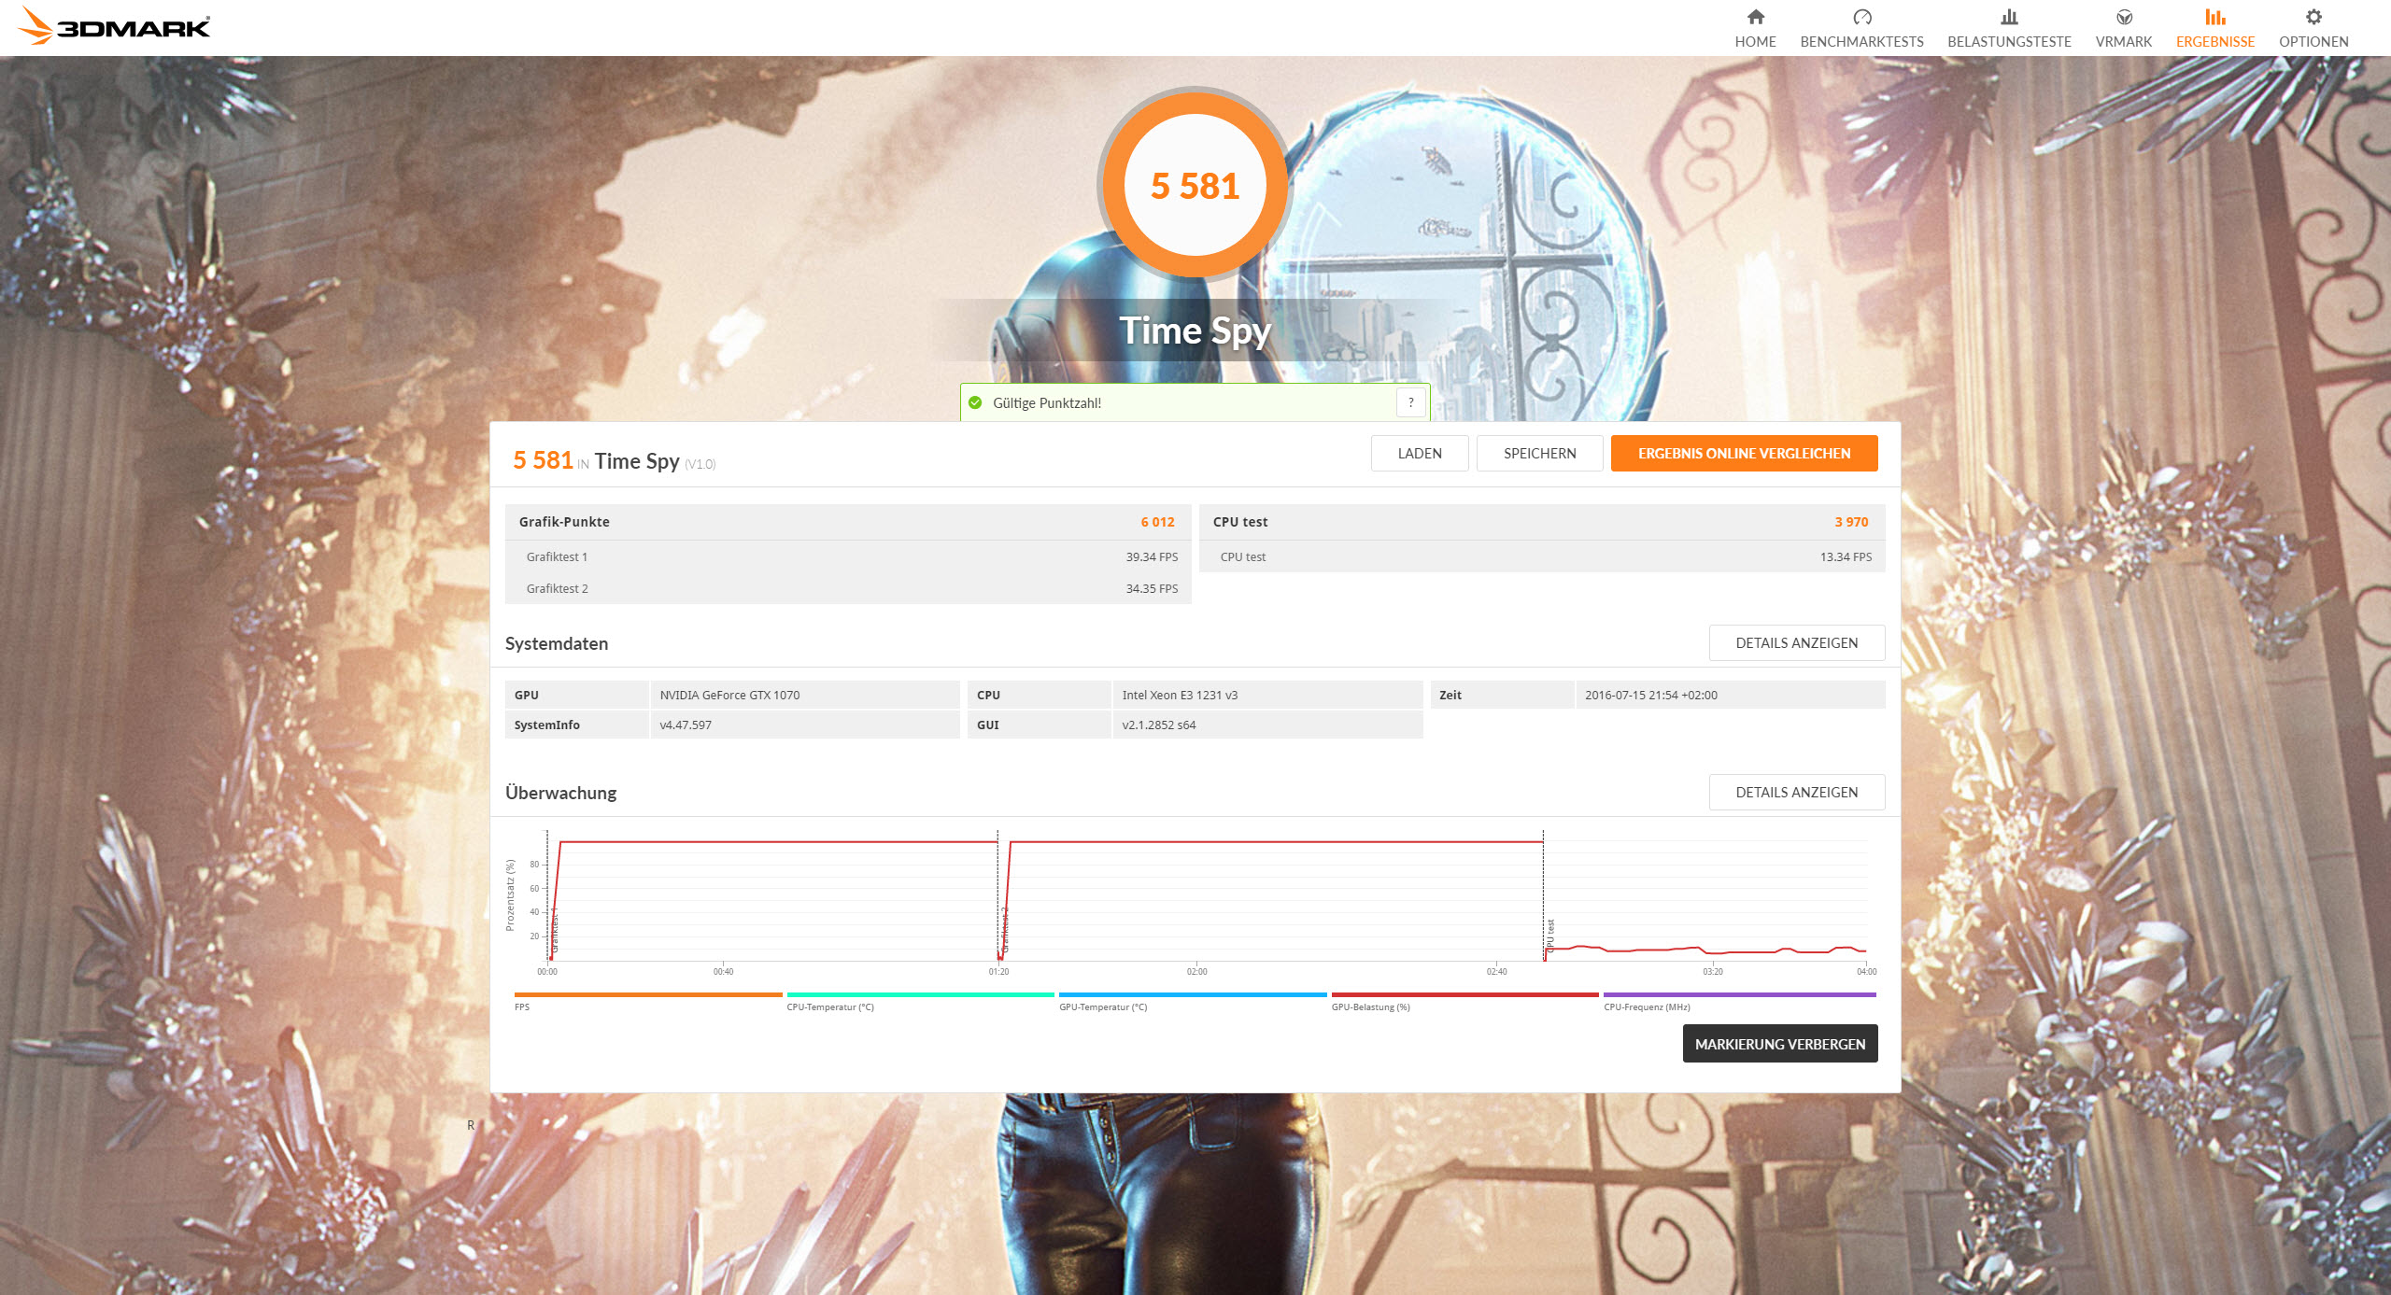The image size is (2391, 1295).
Task: Open Optionen gear icon
Action: click(2313, 18)
